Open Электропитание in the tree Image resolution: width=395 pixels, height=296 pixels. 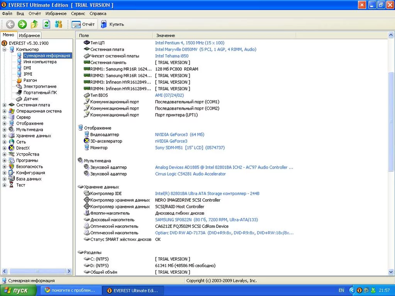click(40, 86)
